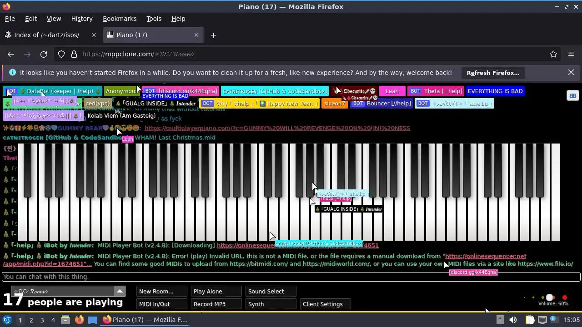Screen dimensions: 582x327
Task: Switch to workspace 4 in the taskbar
Action: click(x=53, y=320)
